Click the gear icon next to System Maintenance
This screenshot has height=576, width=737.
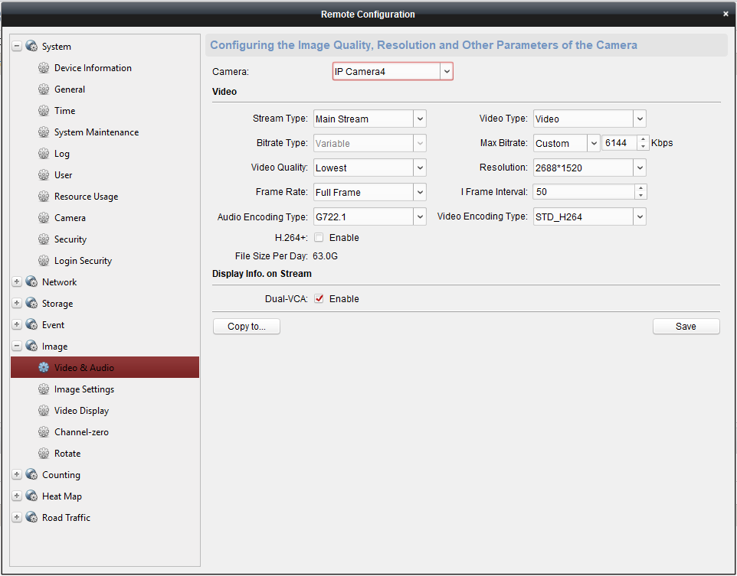[x=44, y=132]
